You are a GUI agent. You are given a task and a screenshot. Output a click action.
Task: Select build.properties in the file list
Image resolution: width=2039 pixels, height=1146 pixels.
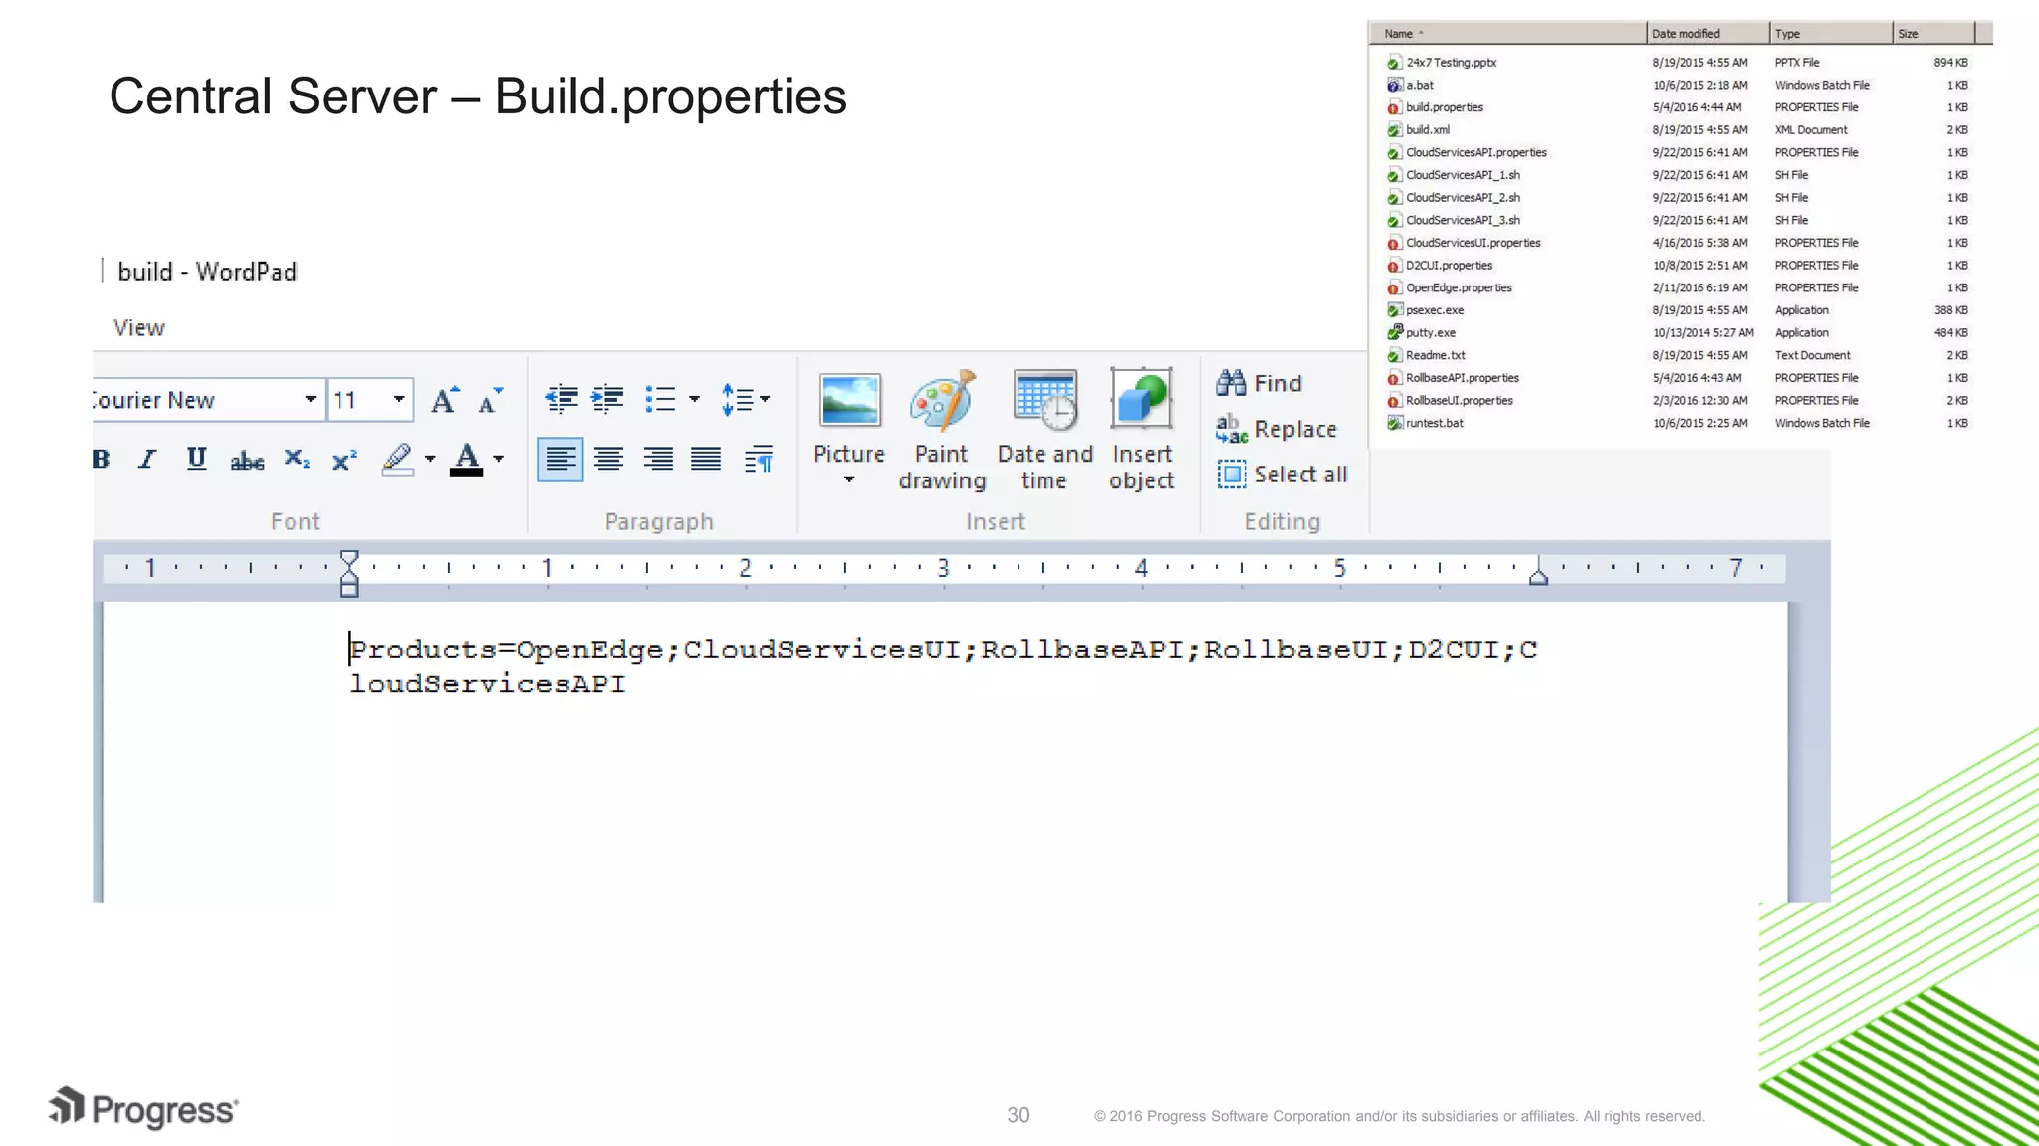tap(1444, 107)
